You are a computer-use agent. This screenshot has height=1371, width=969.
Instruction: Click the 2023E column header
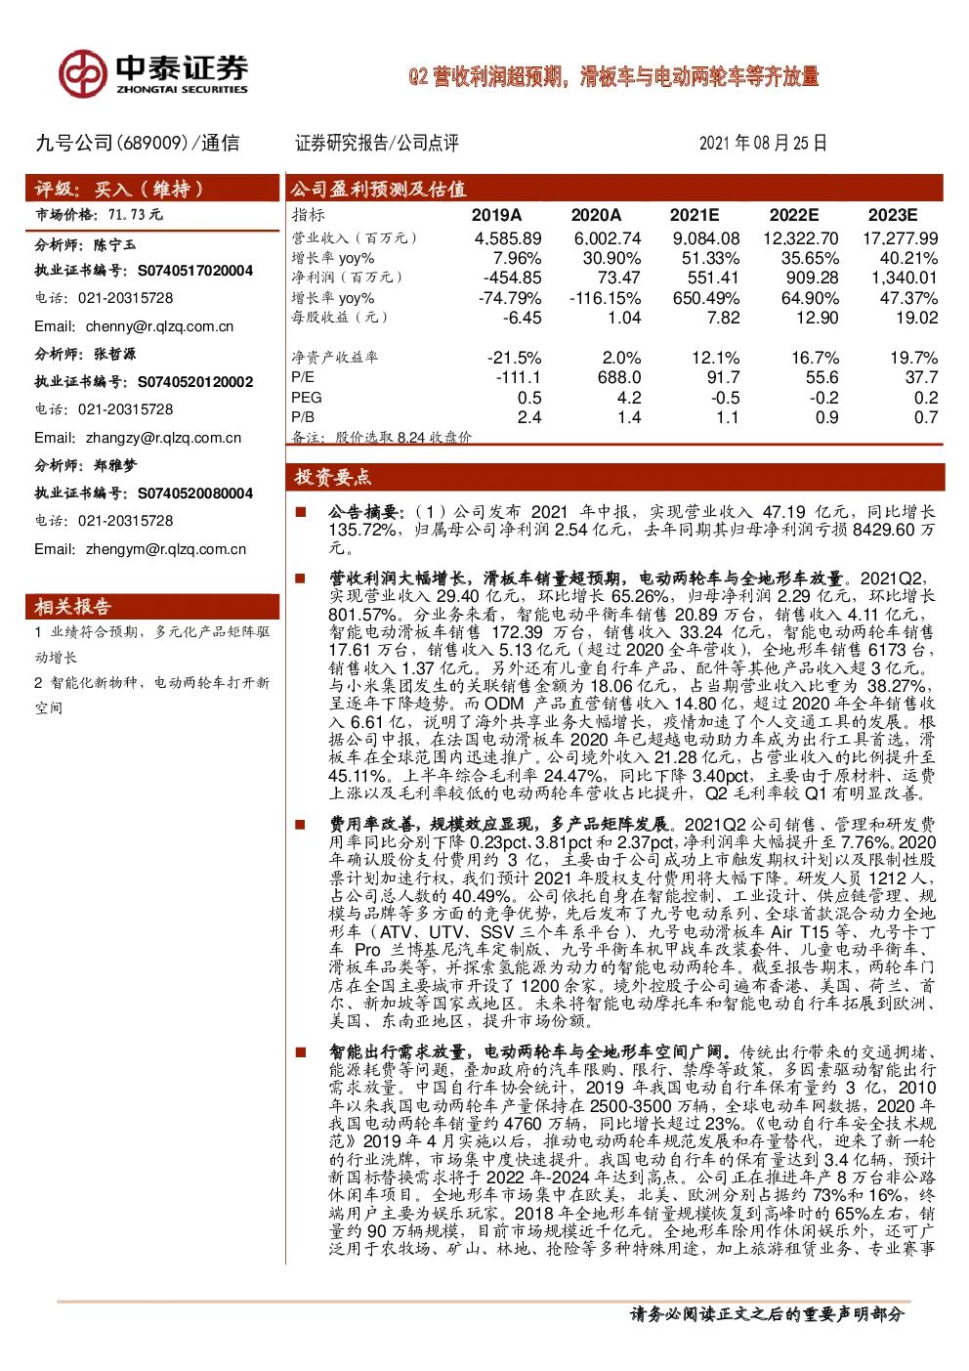tap(893, 215)
